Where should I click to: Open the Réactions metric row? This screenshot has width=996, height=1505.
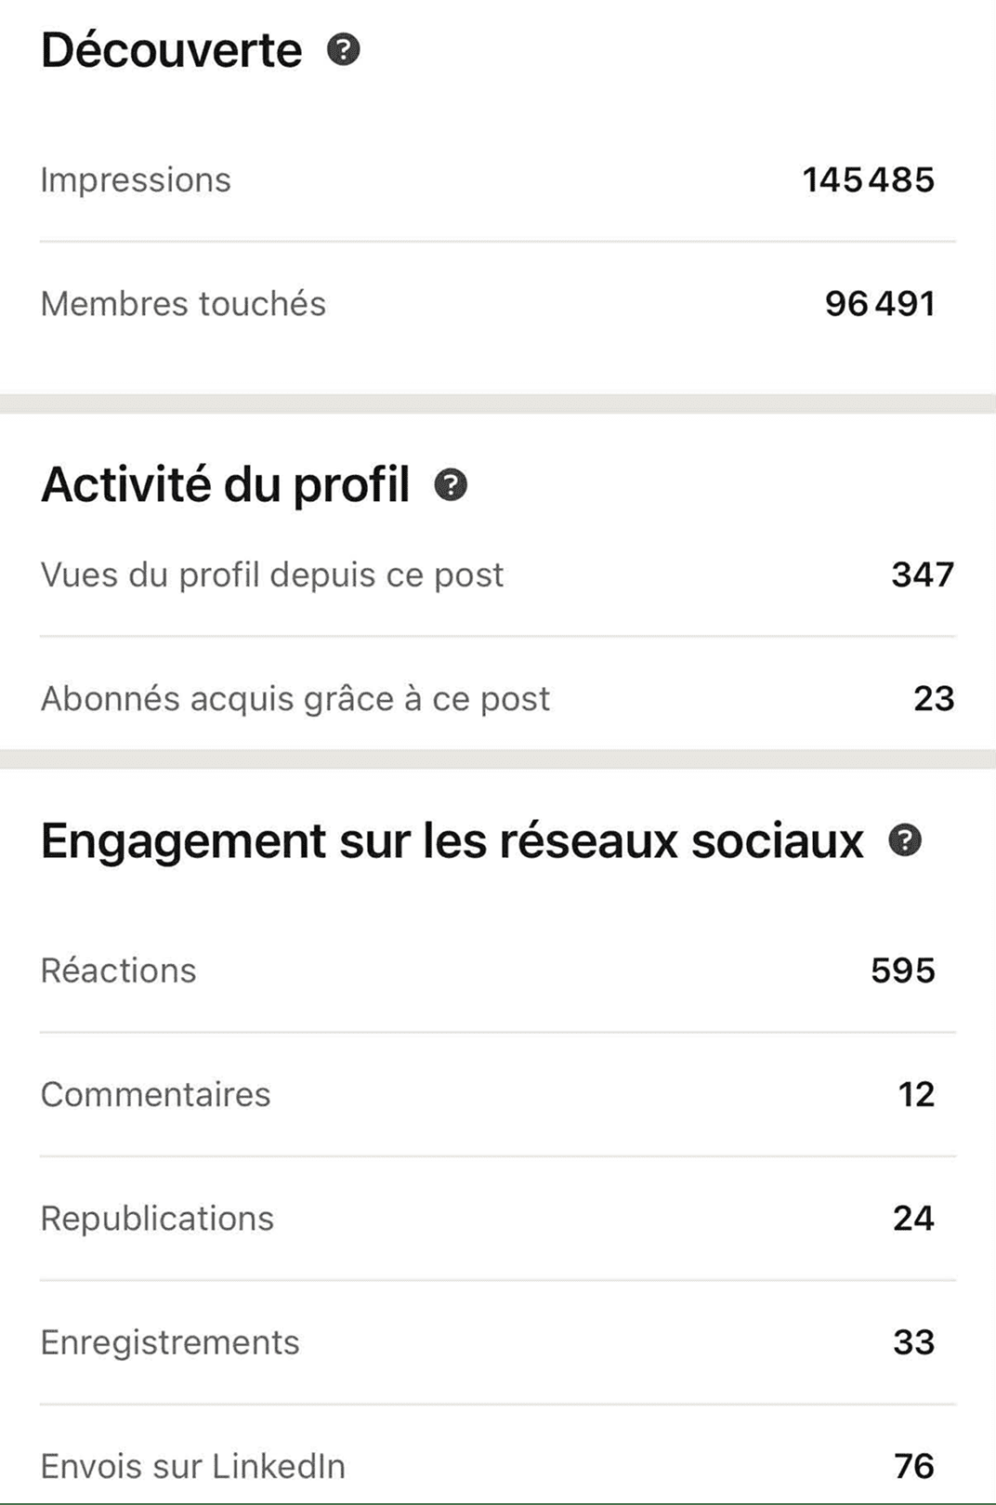click(x=498, y=970)
